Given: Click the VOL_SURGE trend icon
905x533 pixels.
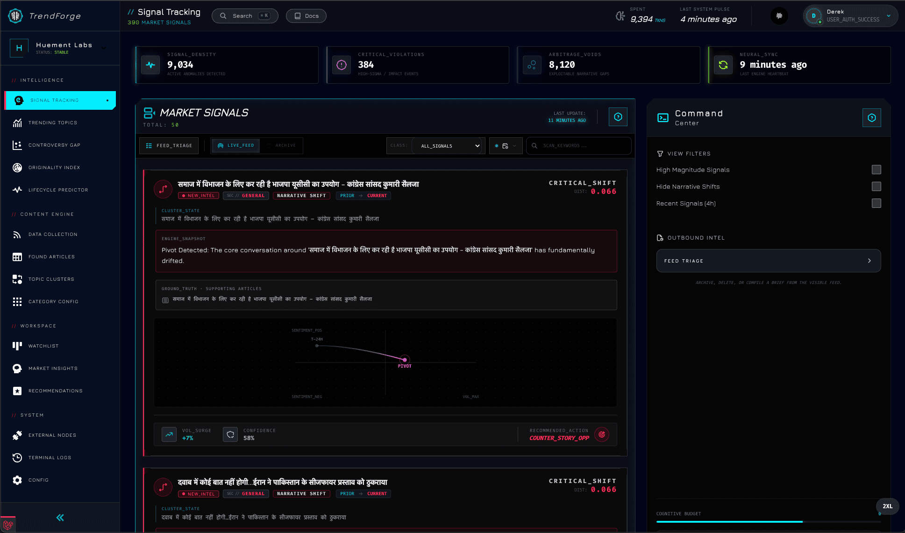Looking at the screenshot, I should point(169,434).
